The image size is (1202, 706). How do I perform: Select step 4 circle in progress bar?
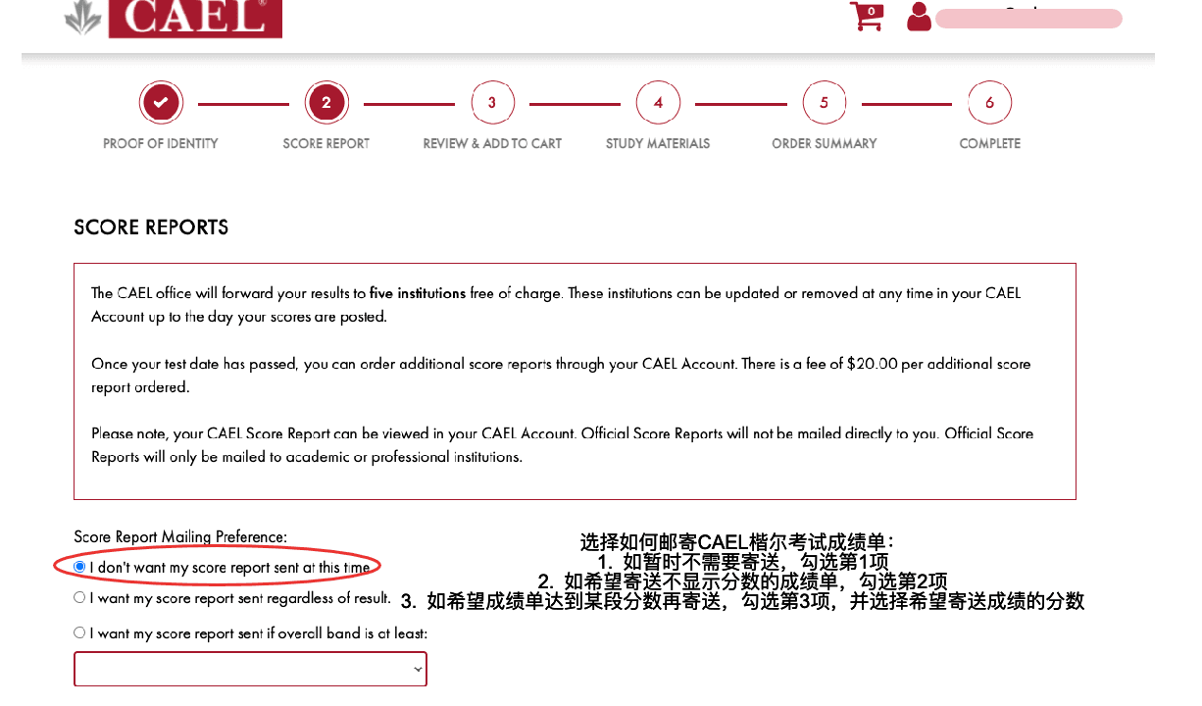tap(658, 102)
